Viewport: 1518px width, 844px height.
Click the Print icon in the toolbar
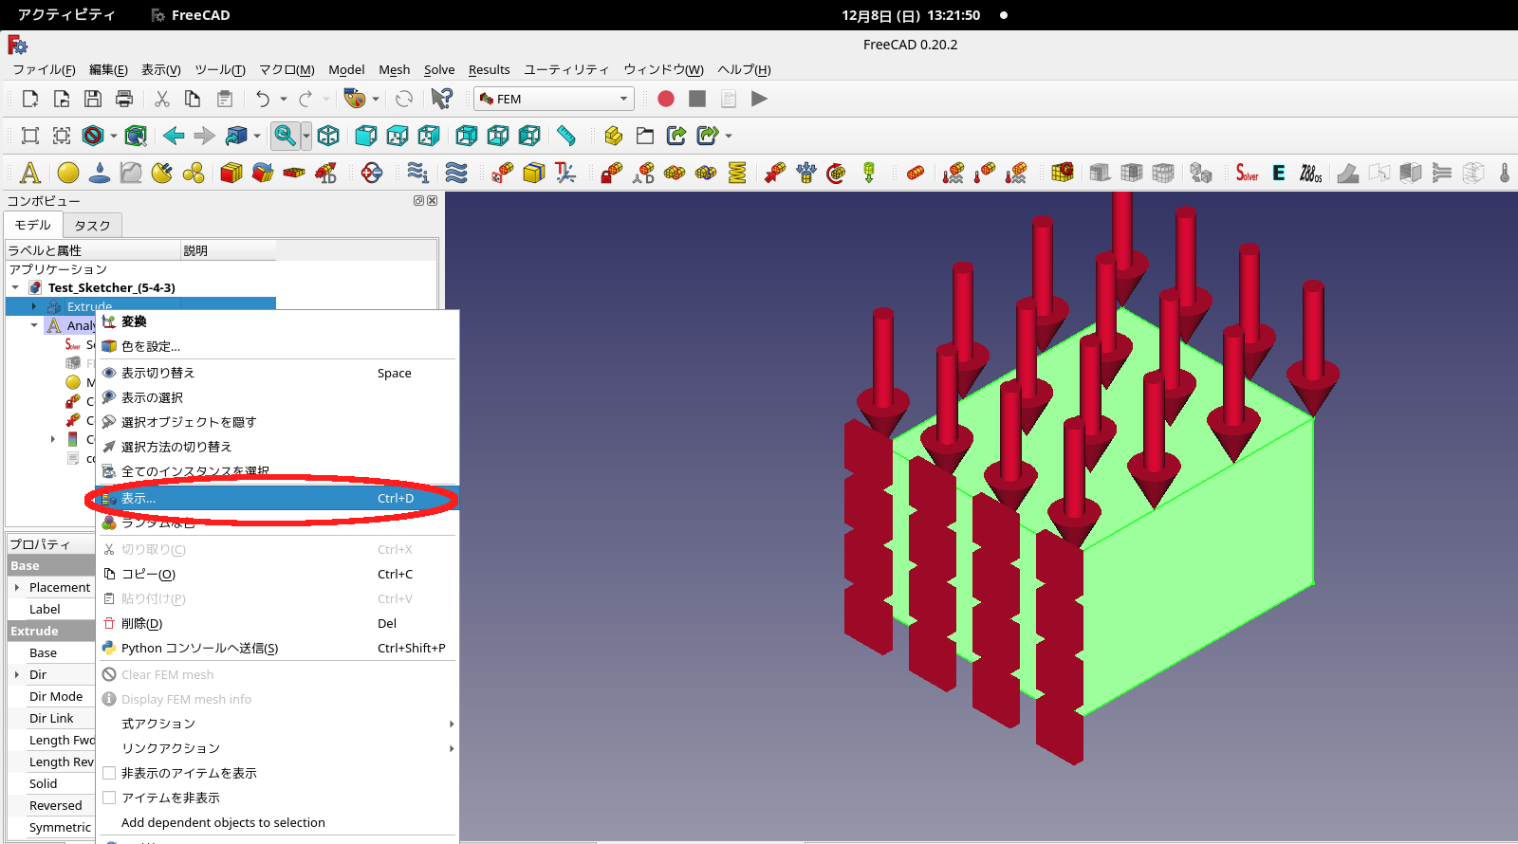click(124, 99)
